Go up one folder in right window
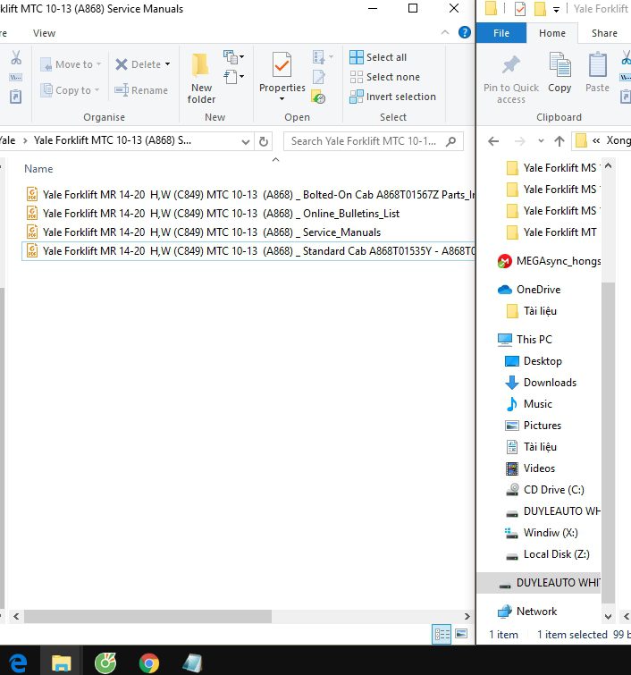Image resolution: width=631 pixels, height=675 pixels. click(559, 141)
